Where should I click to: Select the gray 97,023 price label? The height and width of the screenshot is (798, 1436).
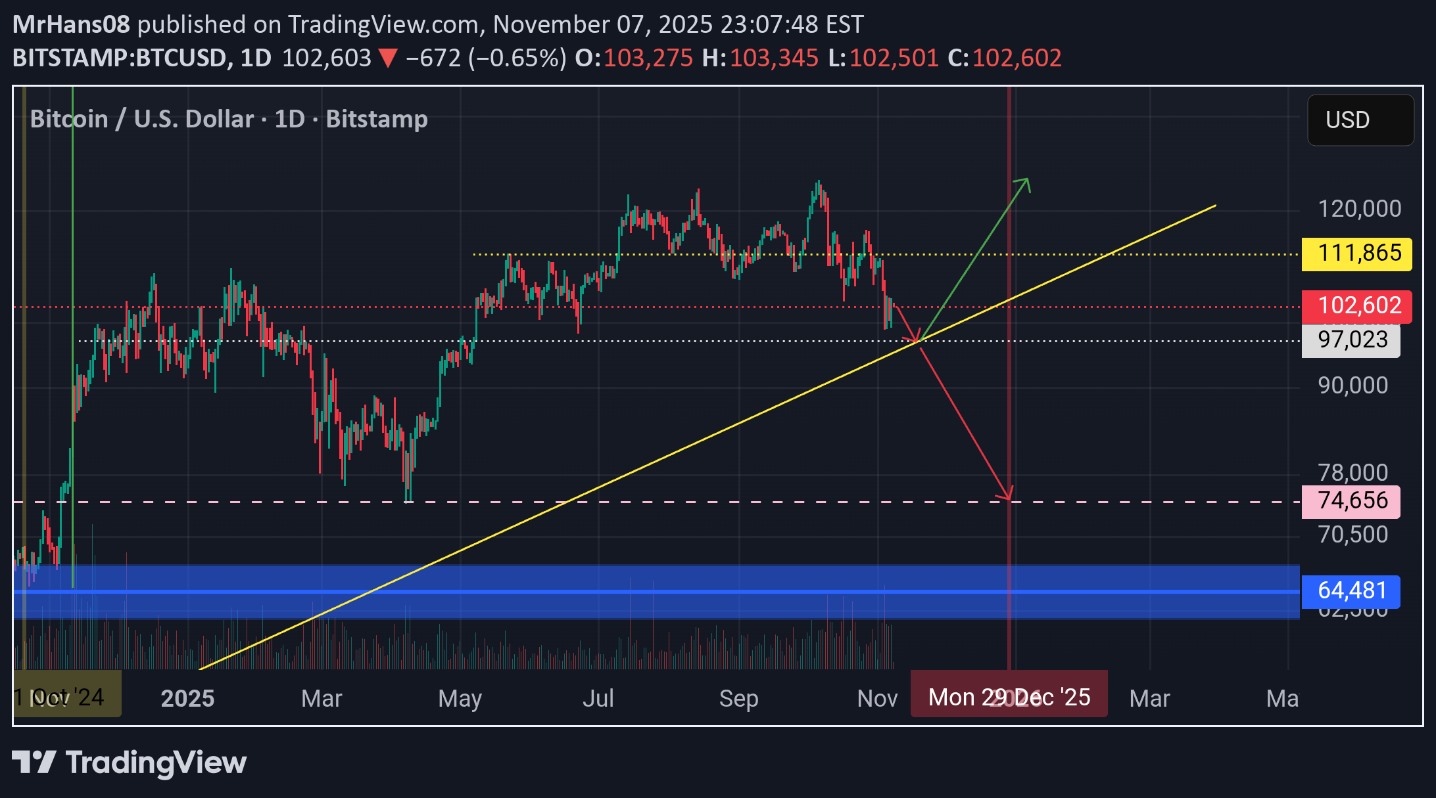pyautogui.click(x=1351, y=340)
